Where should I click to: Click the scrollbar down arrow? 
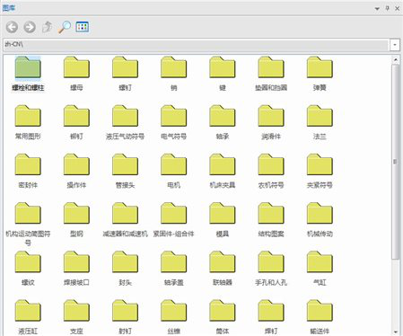(x=396, y=332)
